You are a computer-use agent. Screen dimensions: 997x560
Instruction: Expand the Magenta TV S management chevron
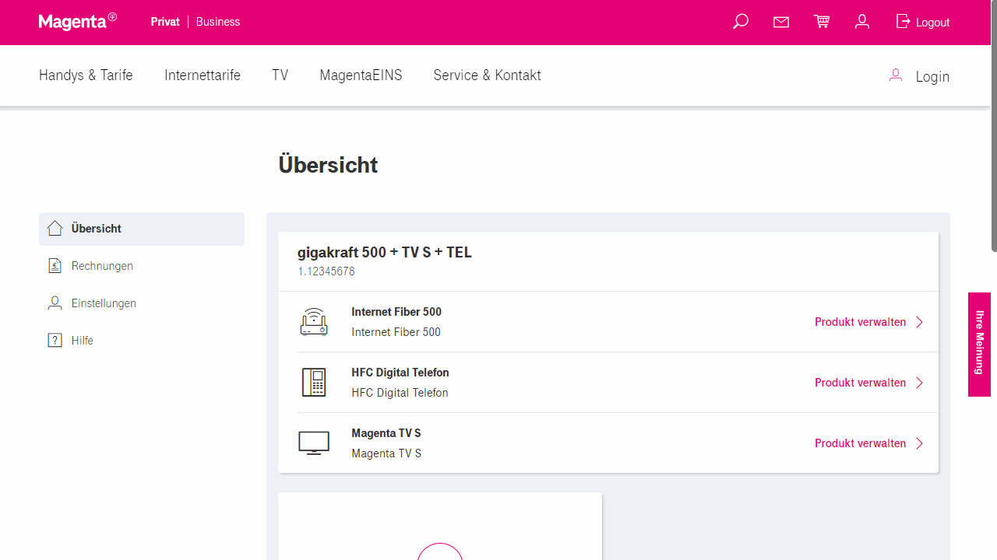[x=919, y=443]
